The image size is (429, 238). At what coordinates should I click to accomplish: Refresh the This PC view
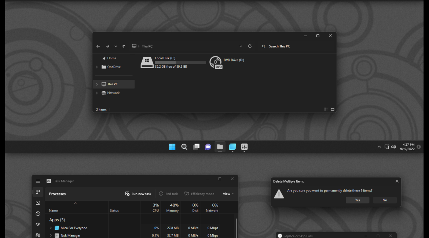(250, 46)
